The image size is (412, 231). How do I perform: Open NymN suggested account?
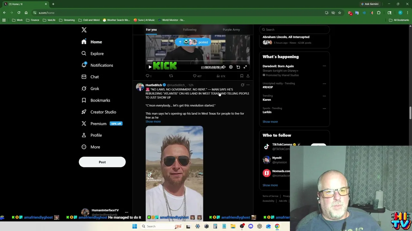pos(277,158)
